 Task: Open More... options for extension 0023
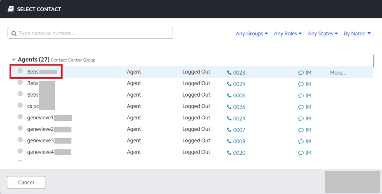338,73
